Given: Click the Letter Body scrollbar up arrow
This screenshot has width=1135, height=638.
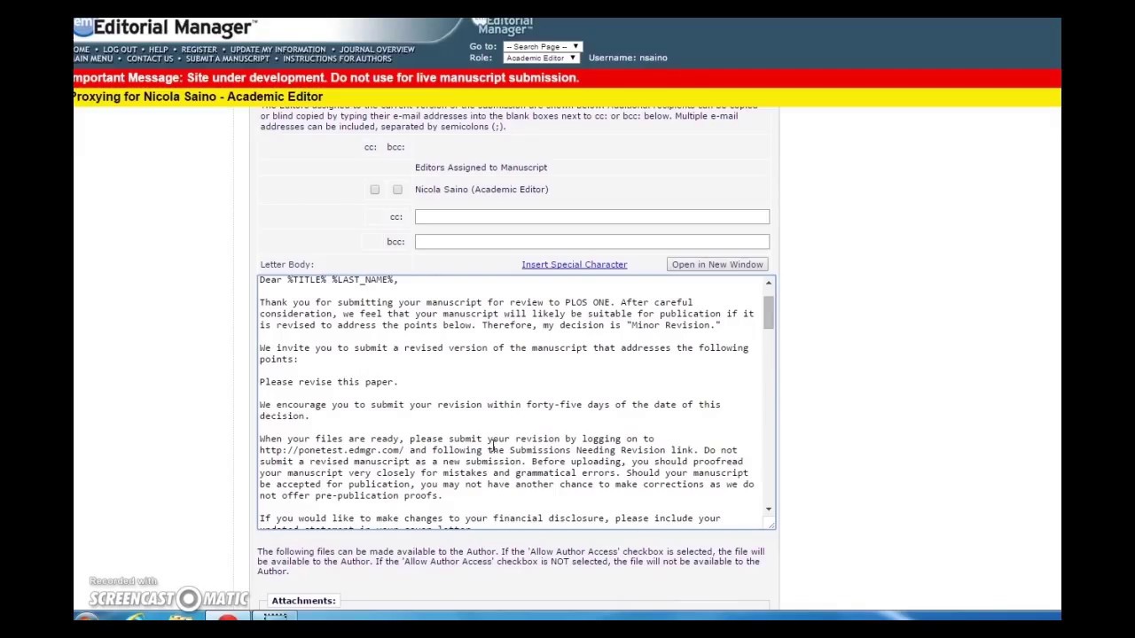Looking at the screenshot, I should [769, 283].
